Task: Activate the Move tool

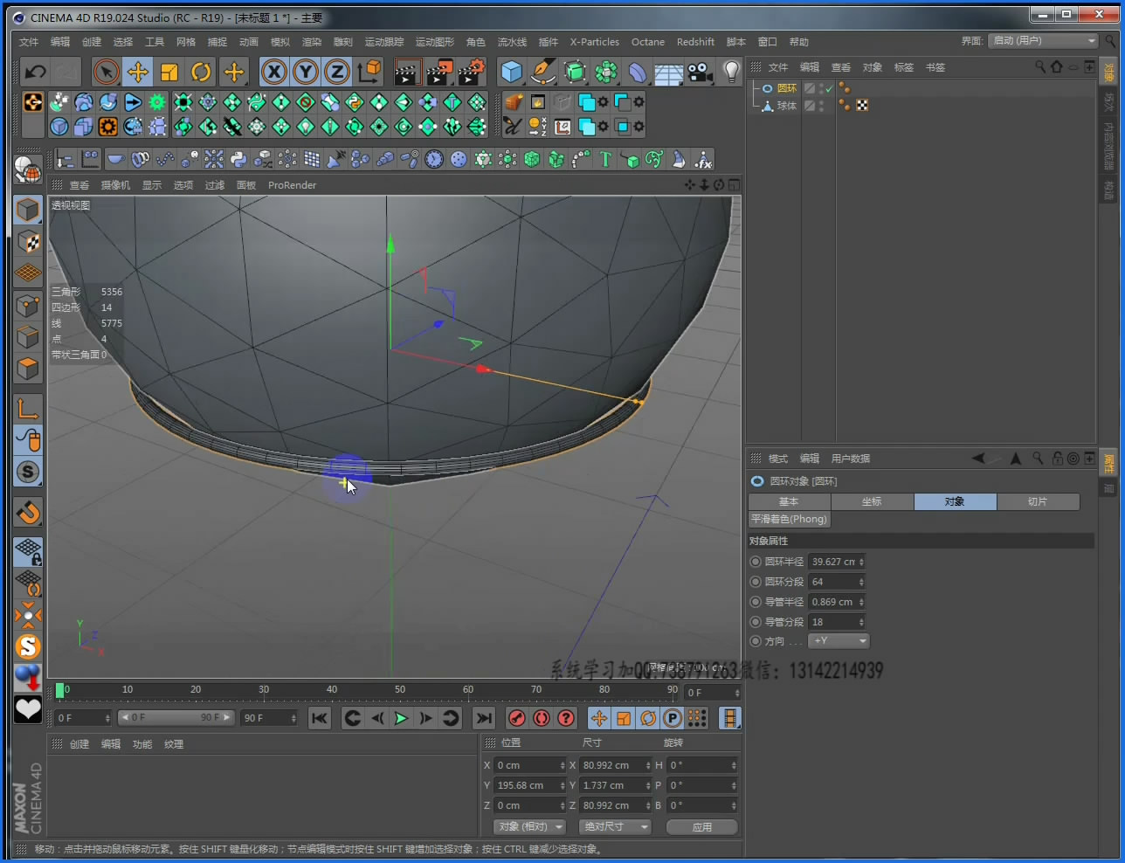Action: click(x=138, y=72)
